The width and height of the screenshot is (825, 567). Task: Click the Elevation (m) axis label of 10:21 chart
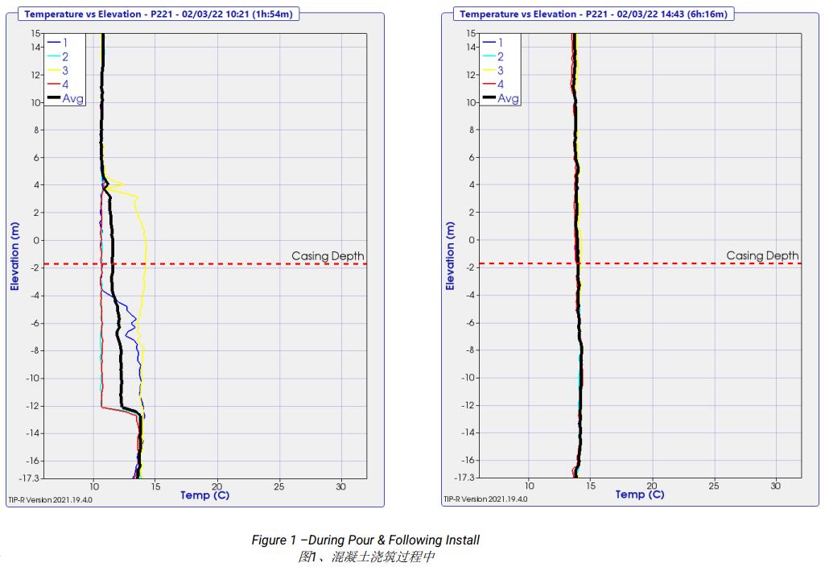point(14,256)
